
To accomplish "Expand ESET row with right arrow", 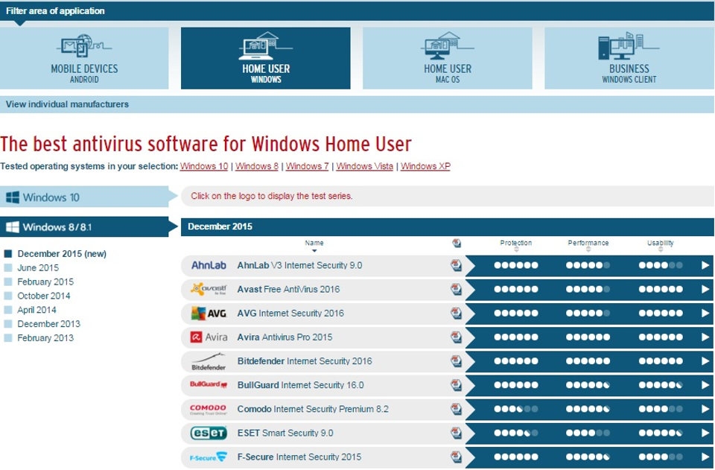I will pyautogui.click(x=705, y=433).
